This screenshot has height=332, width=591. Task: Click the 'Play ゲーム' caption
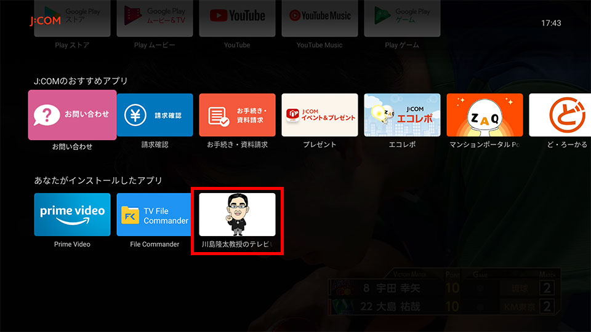point(402,45)
